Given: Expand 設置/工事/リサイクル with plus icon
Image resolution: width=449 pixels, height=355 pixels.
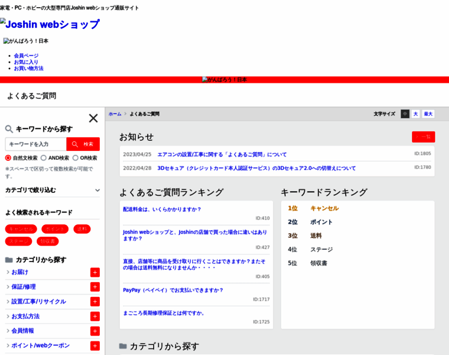Looking at the screenshot, I should pos(95,301).
